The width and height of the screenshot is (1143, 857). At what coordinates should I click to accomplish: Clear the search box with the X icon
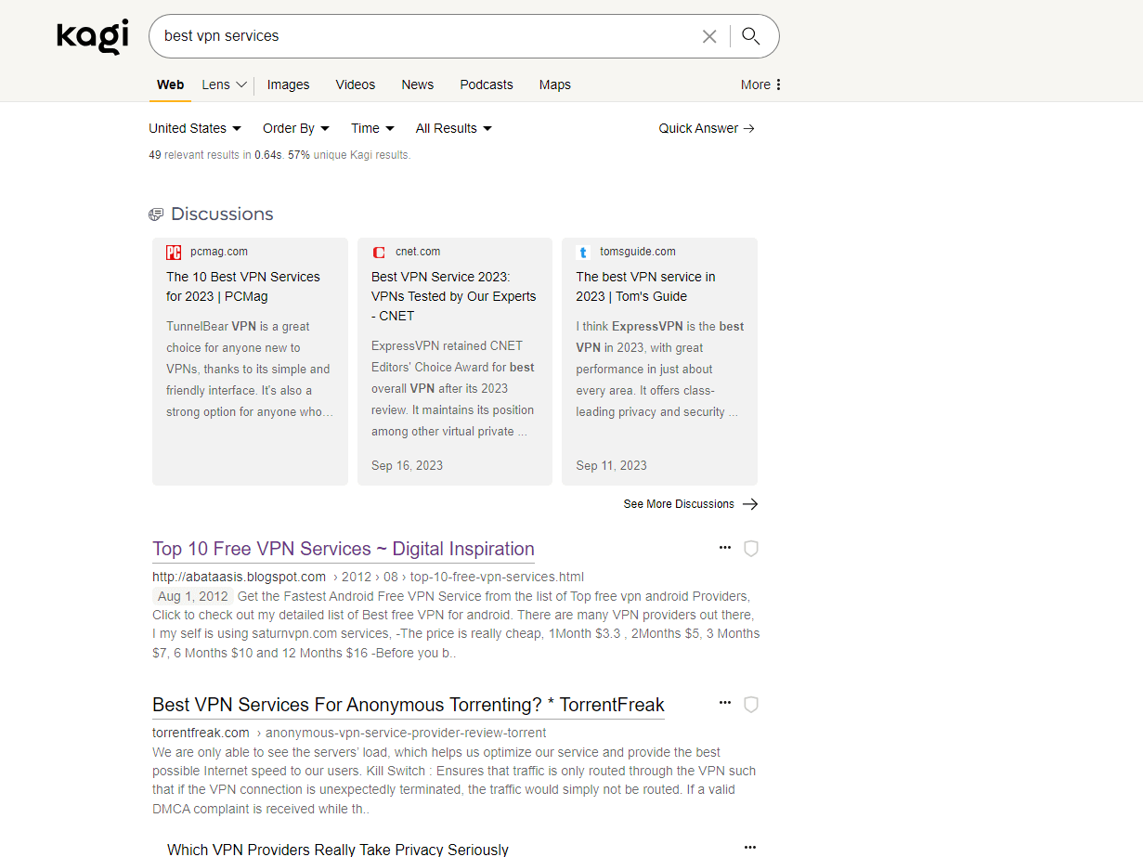(709, 36)
